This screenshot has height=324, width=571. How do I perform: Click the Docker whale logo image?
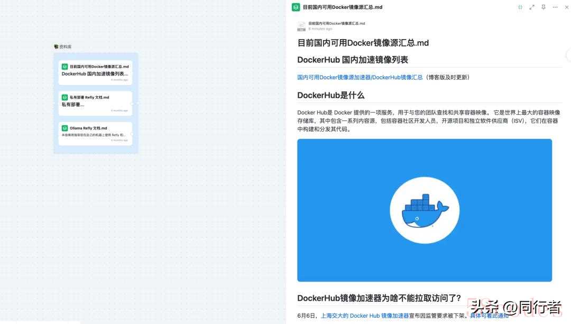pyautogui.click(x=424, y=210)
